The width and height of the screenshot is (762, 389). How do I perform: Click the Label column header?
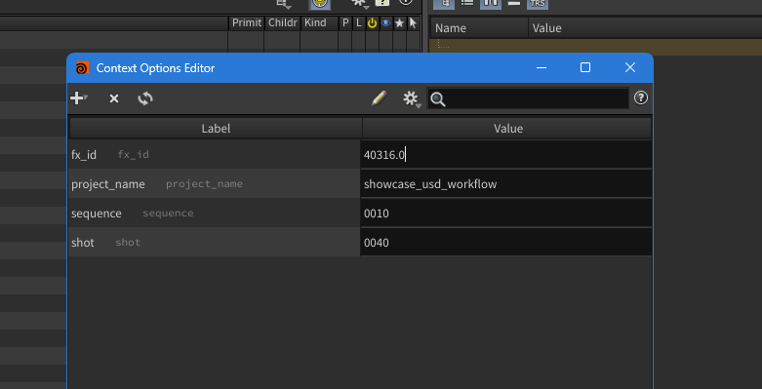tap(216, 129)
